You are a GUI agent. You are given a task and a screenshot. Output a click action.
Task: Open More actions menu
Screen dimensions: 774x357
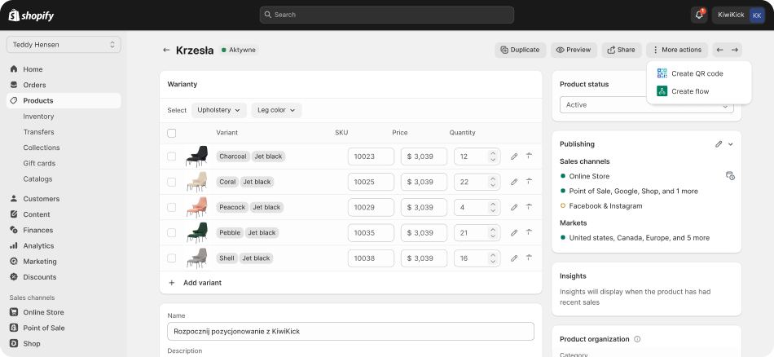(x=677, y=50)
